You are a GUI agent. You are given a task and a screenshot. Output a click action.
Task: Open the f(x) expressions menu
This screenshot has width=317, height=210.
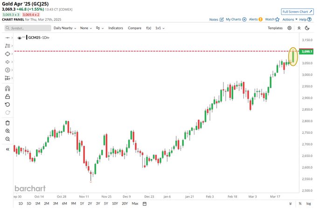(149, 28)
